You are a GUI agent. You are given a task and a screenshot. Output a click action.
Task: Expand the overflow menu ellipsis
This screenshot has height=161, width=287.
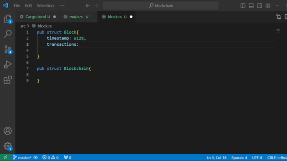(62, 6)
